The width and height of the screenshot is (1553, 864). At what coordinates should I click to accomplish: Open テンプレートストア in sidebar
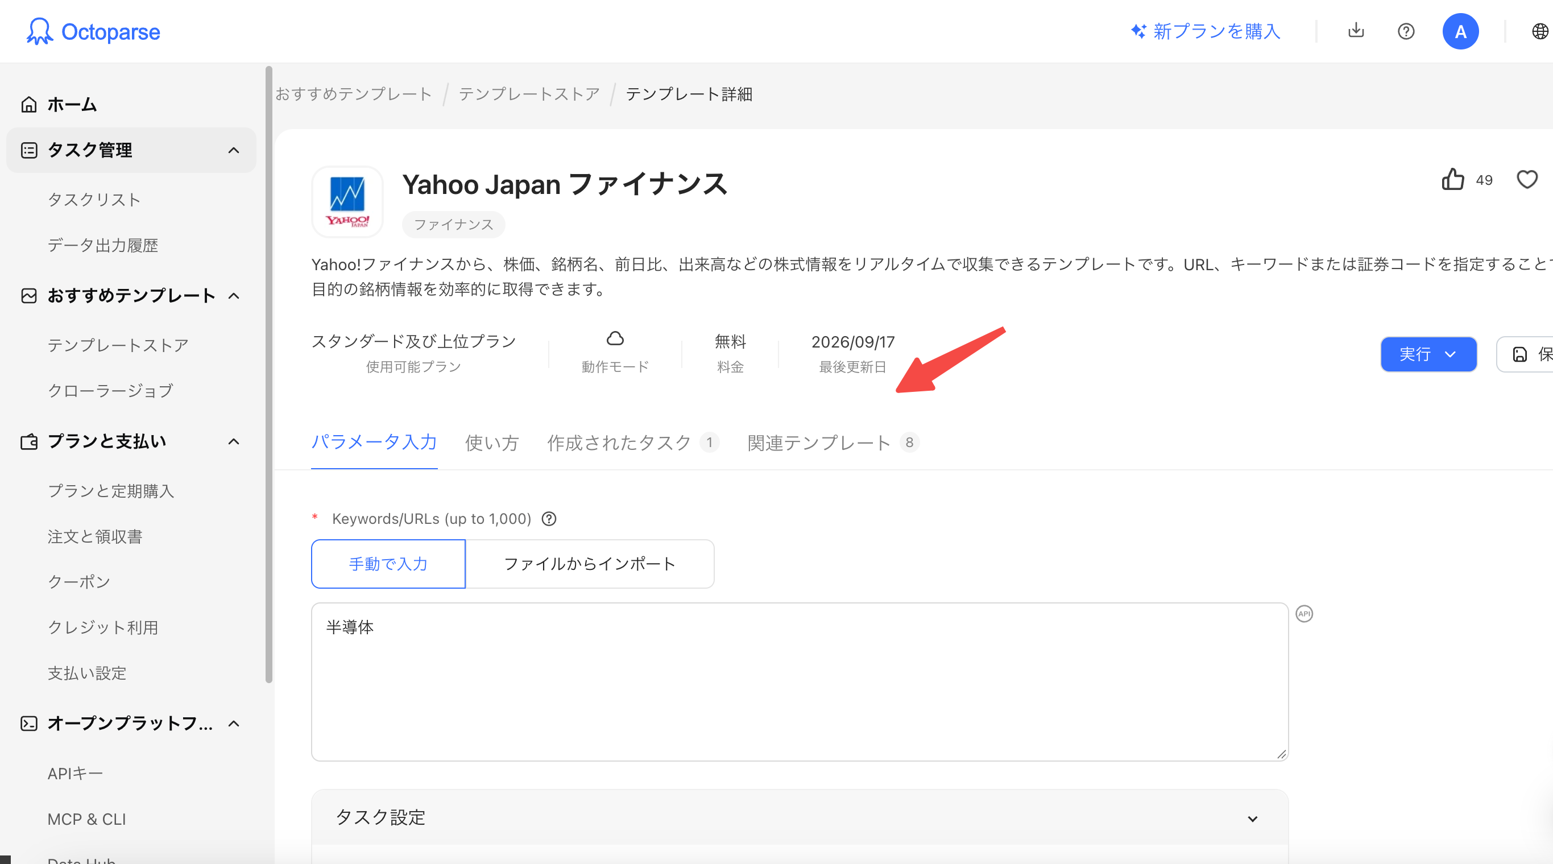(118, 345)
